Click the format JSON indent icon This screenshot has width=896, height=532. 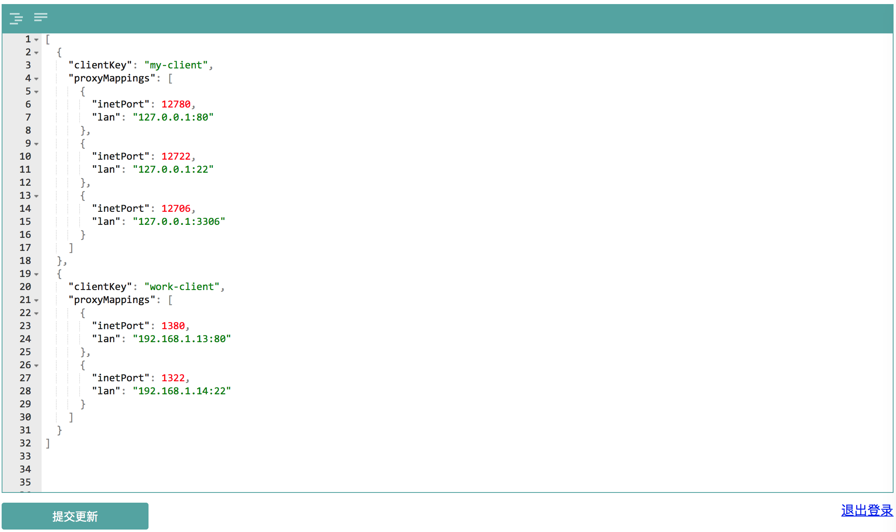click(x=16, y=18)
